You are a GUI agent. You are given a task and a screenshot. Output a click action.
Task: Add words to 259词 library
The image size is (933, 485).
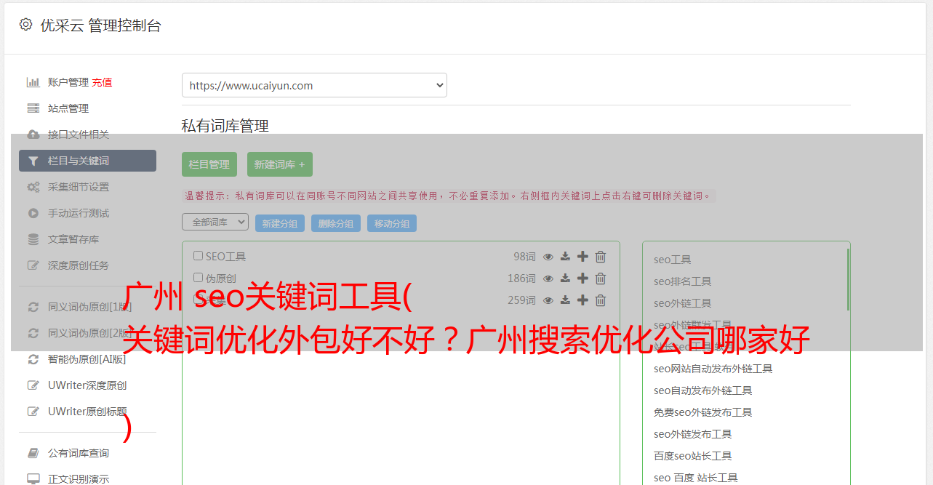point(582,300)
